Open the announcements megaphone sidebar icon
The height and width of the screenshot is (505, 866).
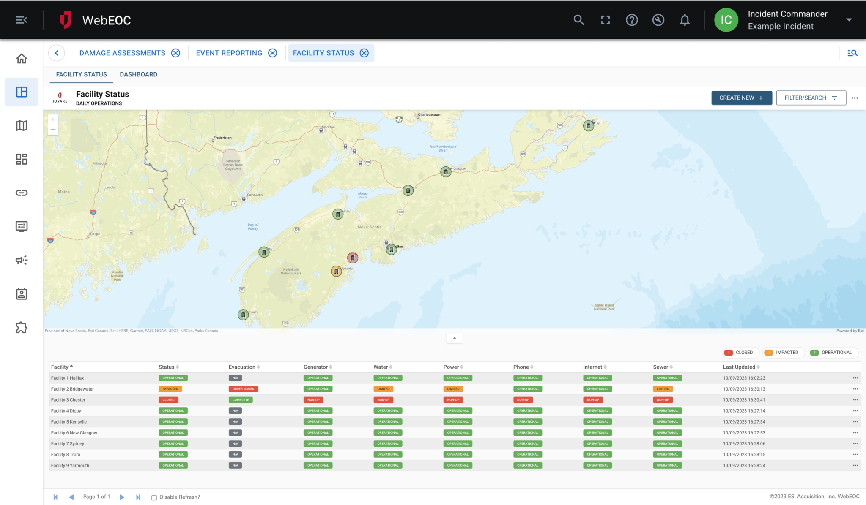tap(21, 260)
